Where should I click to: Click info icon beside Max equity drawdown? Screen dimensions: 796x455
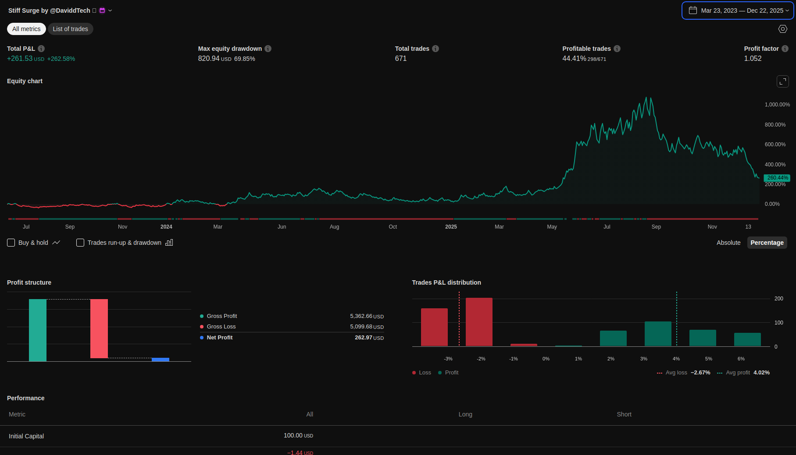coord(268,49)
